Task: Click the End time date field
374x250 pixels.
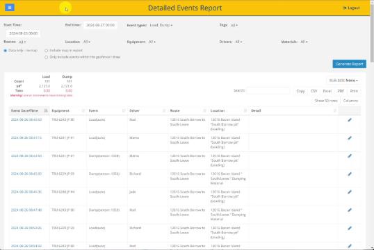Action: (x=100, y=25)
